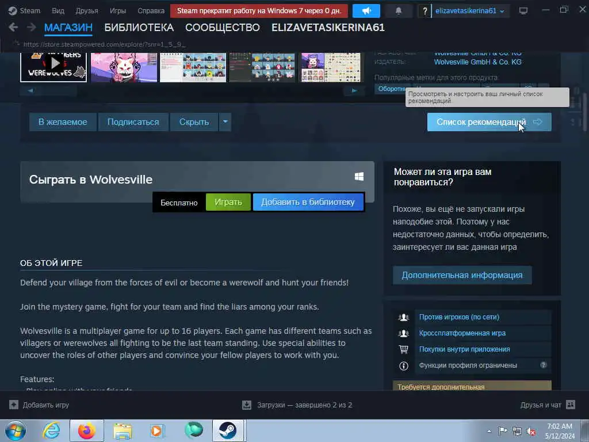Open Windows Media Player from taskbar
This screenshot has height=442, width=589.
156,430
